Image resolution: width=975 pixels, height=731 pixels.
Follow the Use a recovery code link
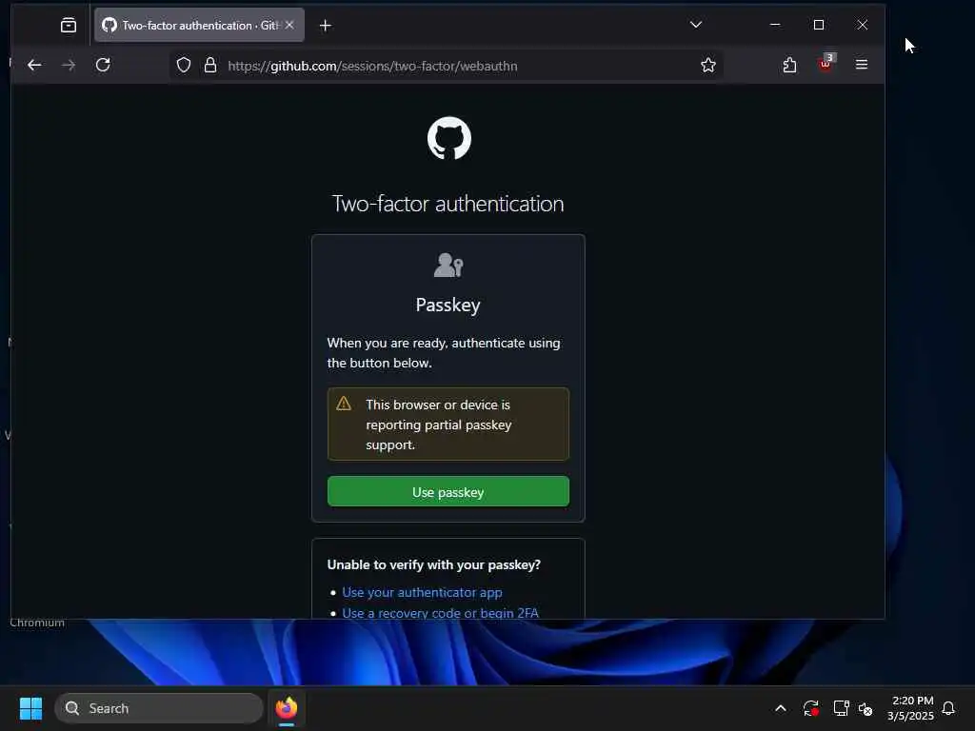(x=440, y=613)
